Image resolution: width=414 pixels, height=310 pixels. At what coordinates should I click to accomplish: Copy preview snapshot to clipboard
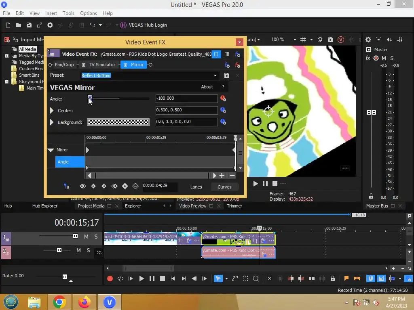click(320, 40)
